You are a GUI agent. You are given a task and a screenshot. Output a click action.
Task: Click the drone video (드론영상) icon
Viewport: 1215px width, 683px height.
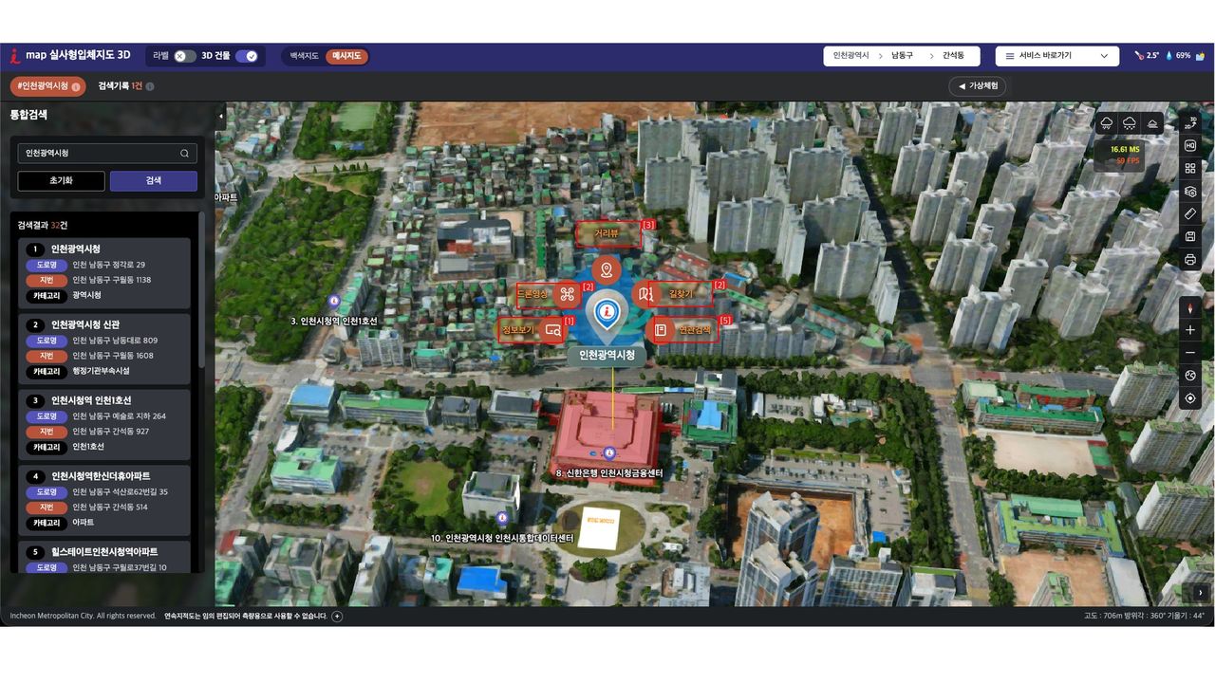568,294
